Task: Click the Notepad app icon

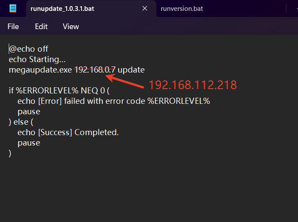Action: click(13, 8)
